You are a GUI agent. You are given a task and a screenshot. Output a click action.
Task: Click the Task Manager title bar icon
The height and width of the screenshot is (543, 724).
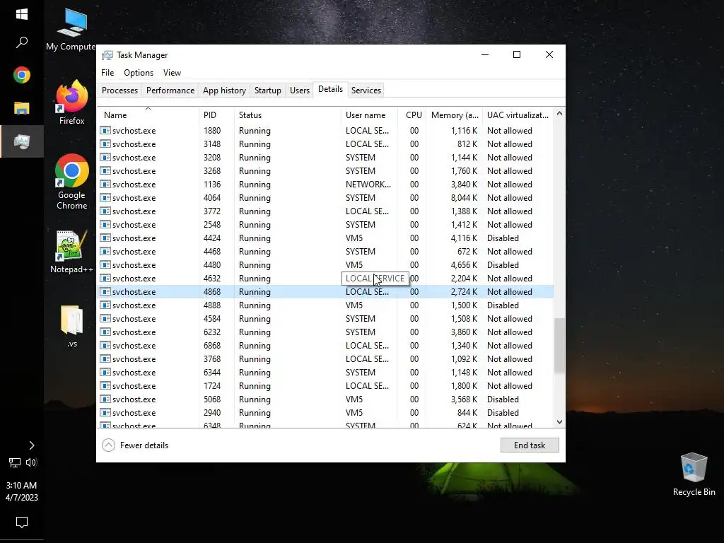[107, 55]
